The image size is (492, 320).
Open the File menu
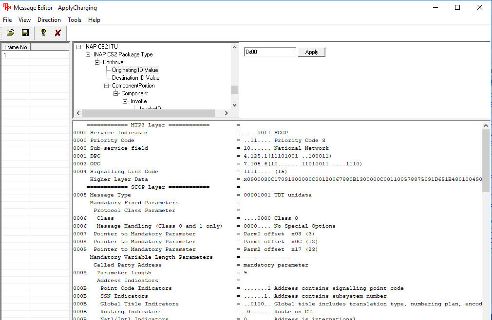(7, 20)
